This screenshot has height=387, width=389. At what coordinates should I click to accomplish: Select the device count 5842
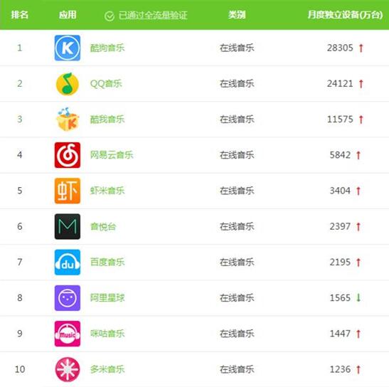pyautogui.click(x=340, y=155)
